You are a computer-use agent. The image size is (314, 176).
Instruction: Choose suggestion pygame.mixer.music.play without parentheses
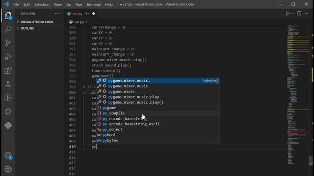158,97
